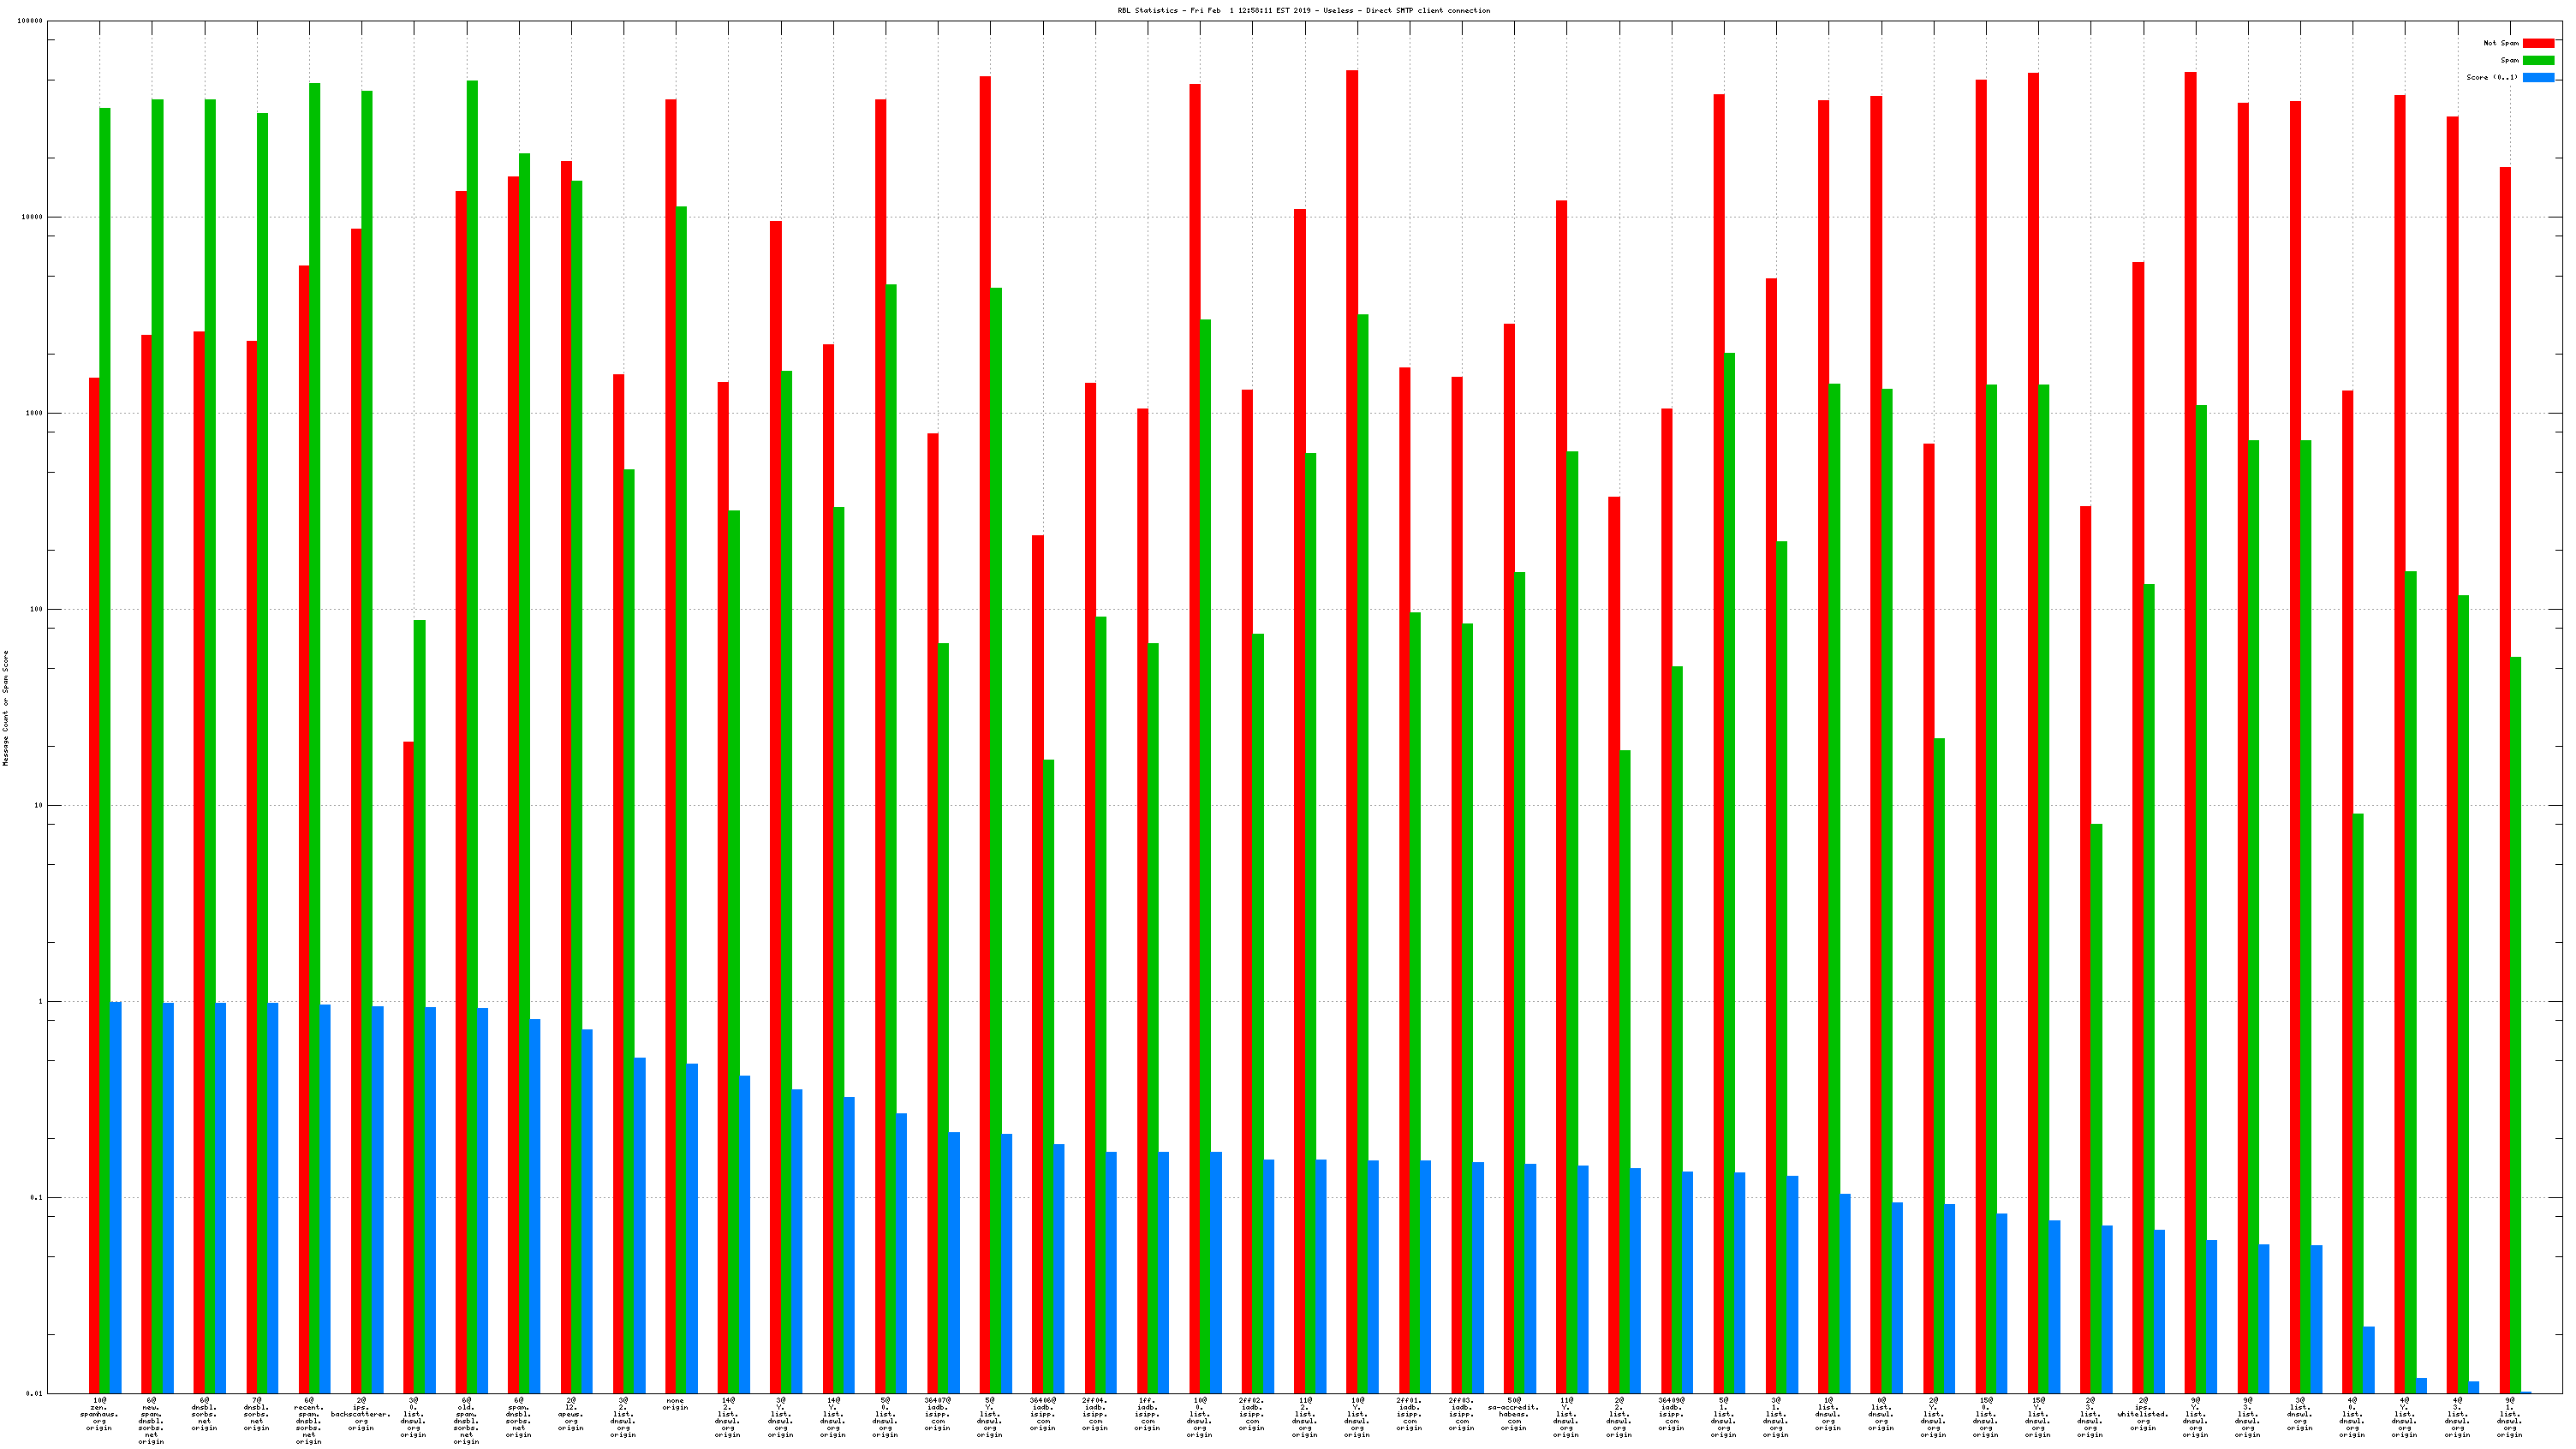Click the ips.whitelisted.org axis label
Image resolution: width=2576 pixels, height=1449 pixels.
(x=2143, y=1414)
